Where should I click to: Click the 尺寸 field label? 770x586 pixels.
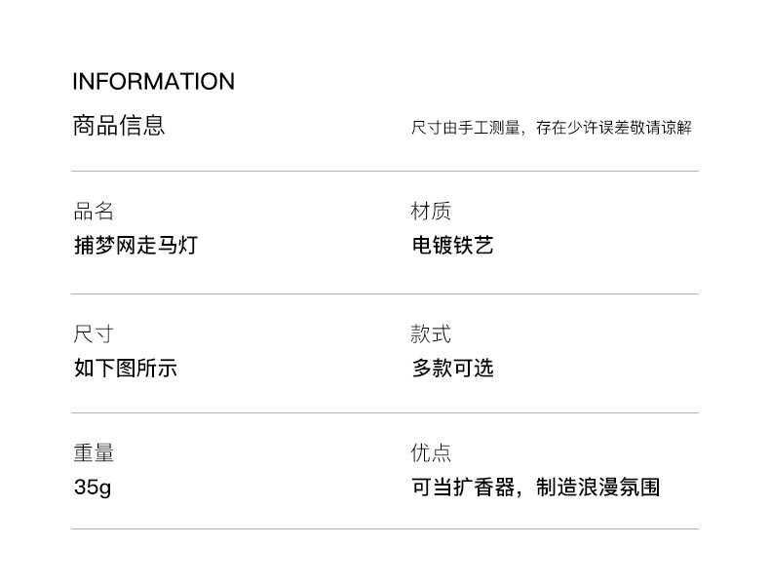click(94, 334)
